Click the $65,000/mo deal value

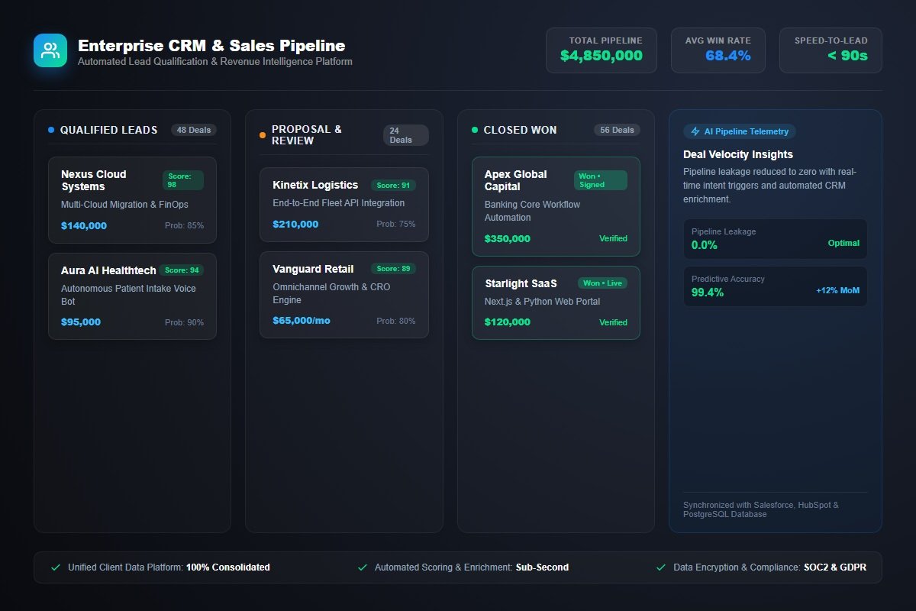point(302,320)
